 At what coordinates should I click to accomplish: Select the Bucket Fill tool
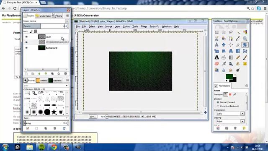coord(224,57)
